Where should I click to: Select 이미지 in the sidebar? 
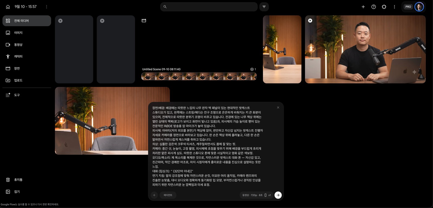27,33
